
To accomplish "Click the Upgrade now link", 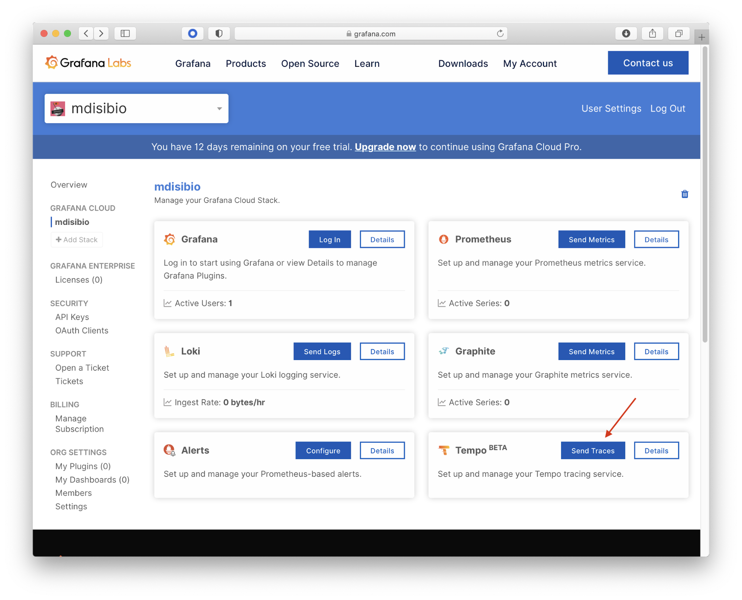I will click(385, 147).
